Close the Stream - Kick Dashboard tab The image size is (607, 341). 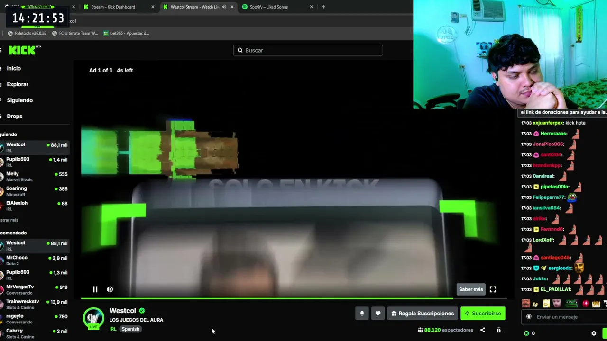point(153,7)
